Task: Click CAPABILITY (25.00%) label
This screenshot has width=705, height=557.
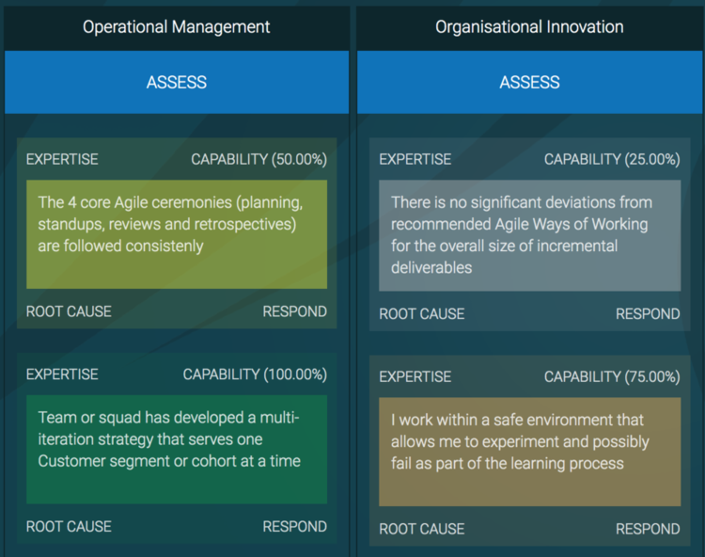Action: pos(612,159)
